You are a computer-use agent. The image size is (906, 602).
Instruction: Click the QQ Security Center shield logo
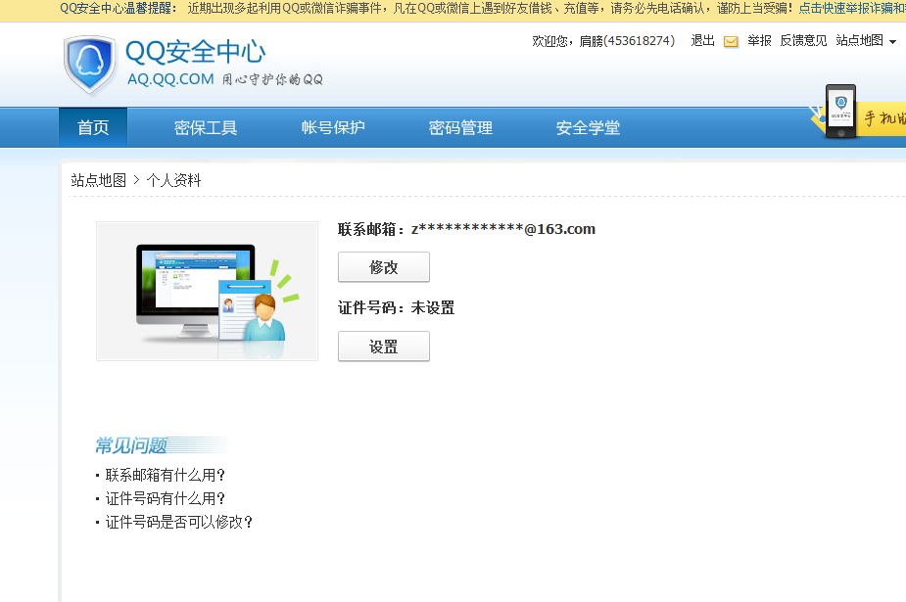pyautogui.click(x=89, y=65)
